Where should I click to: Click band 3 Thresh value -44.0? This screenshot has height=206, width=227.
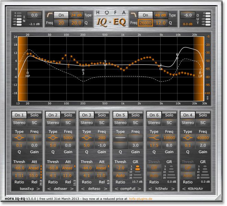87,168
